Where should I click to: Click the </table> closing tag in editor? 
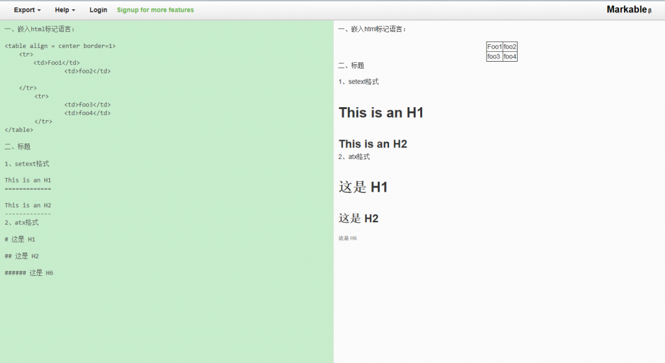click(x=19, y=130)
